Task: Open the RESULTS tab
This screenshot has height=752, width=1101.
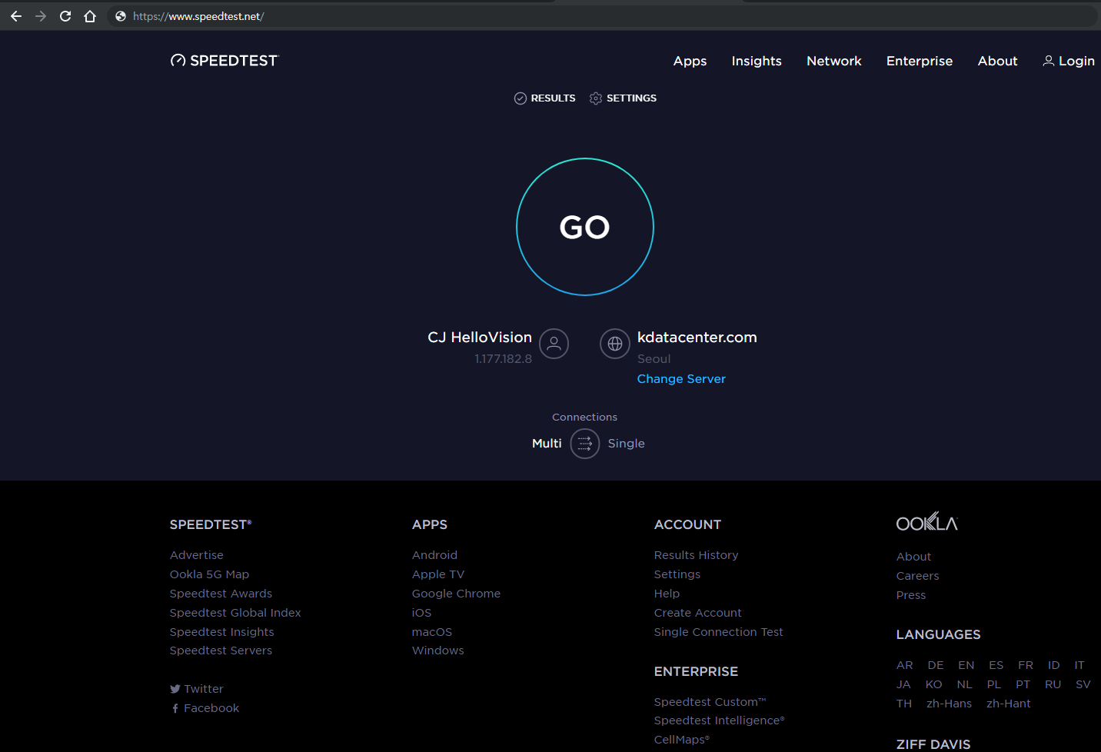Action: click(545, 98)
